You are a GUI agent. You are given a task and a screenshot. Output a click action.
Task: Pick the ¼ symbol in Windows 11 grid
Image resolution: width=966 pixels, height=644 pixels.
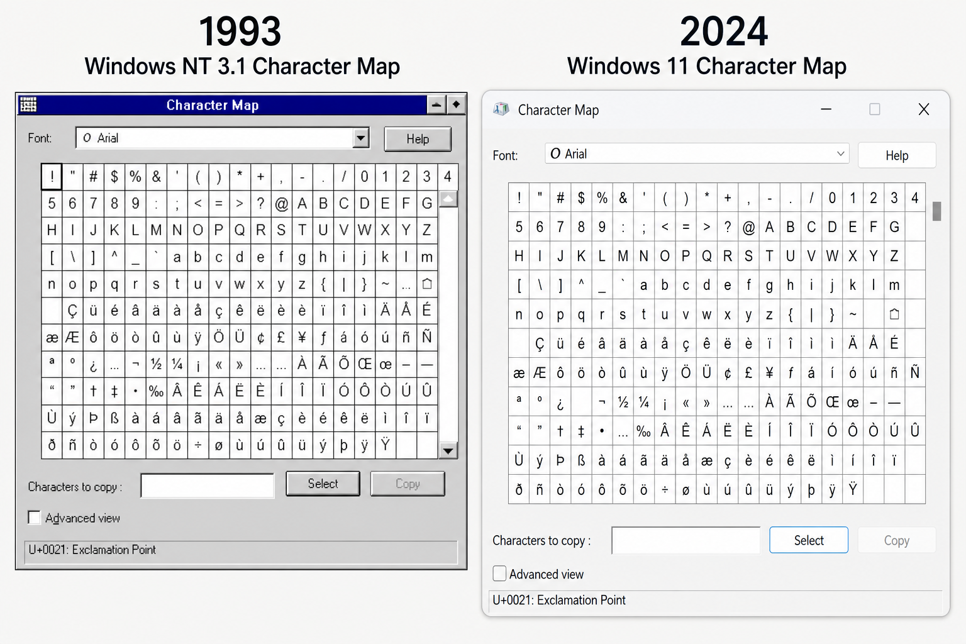[644, 402]
